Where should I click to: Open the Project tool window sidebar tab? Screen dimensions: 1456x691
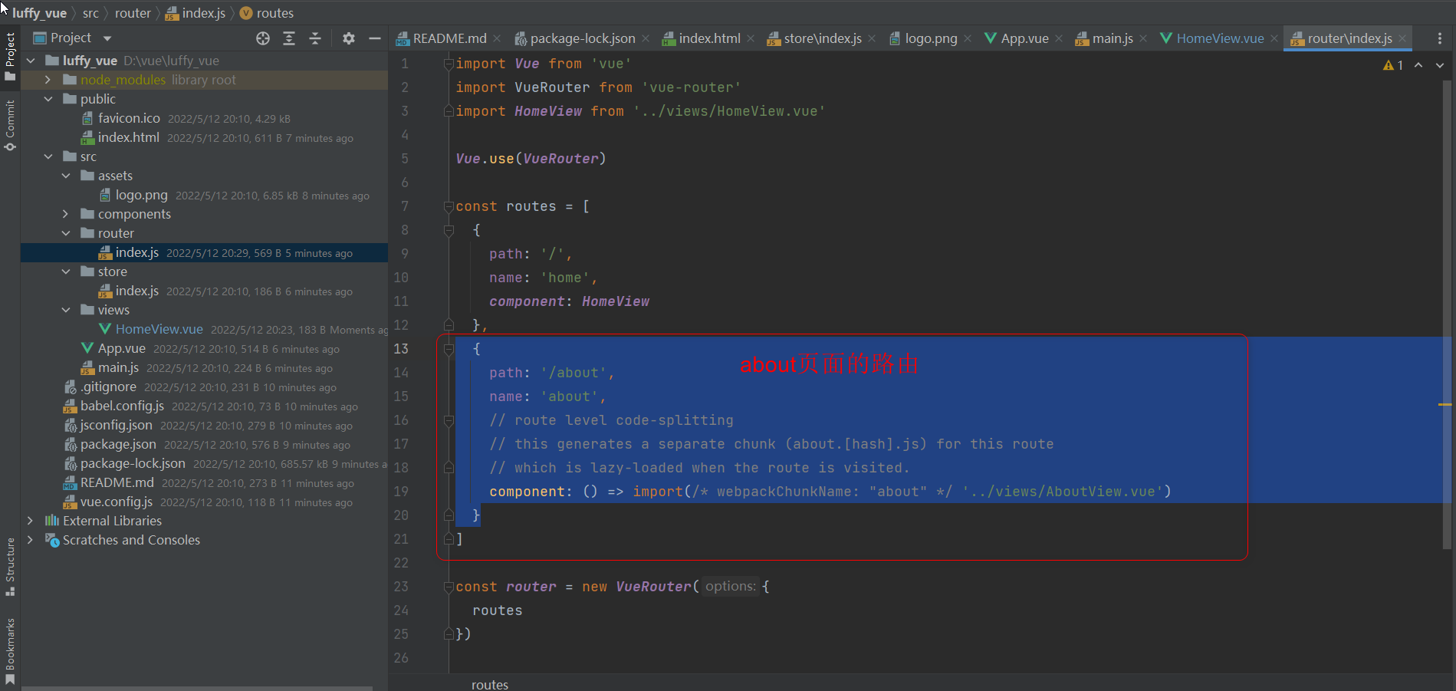[x=10, y=56]
